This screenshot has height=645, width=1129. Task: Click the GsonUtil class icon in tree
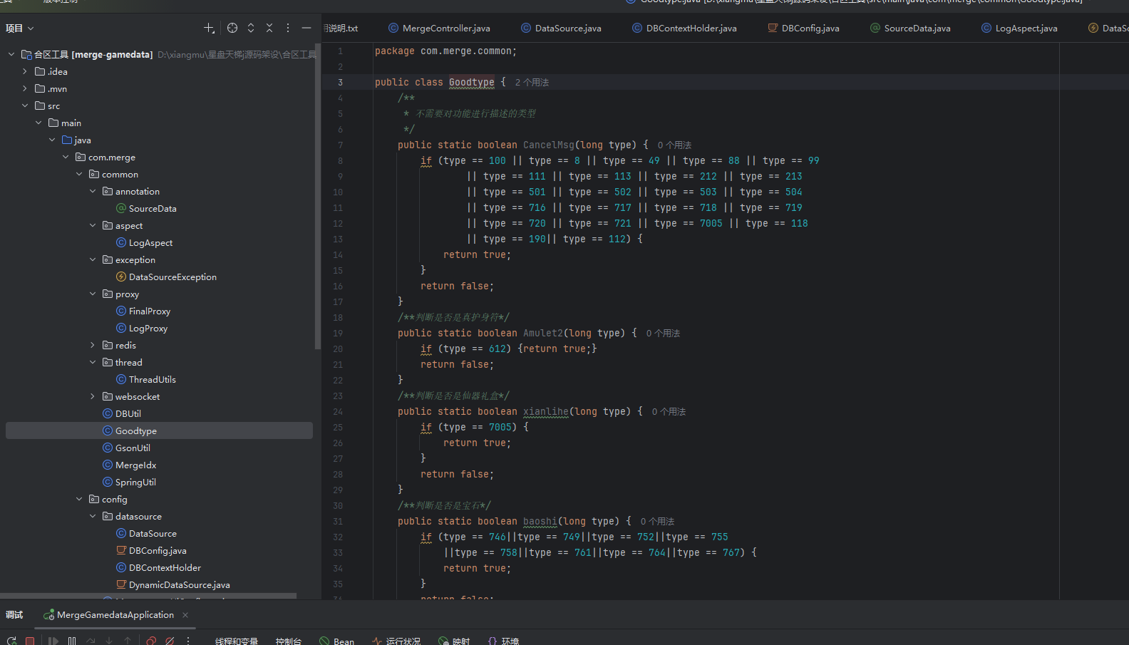pos(108,448)
